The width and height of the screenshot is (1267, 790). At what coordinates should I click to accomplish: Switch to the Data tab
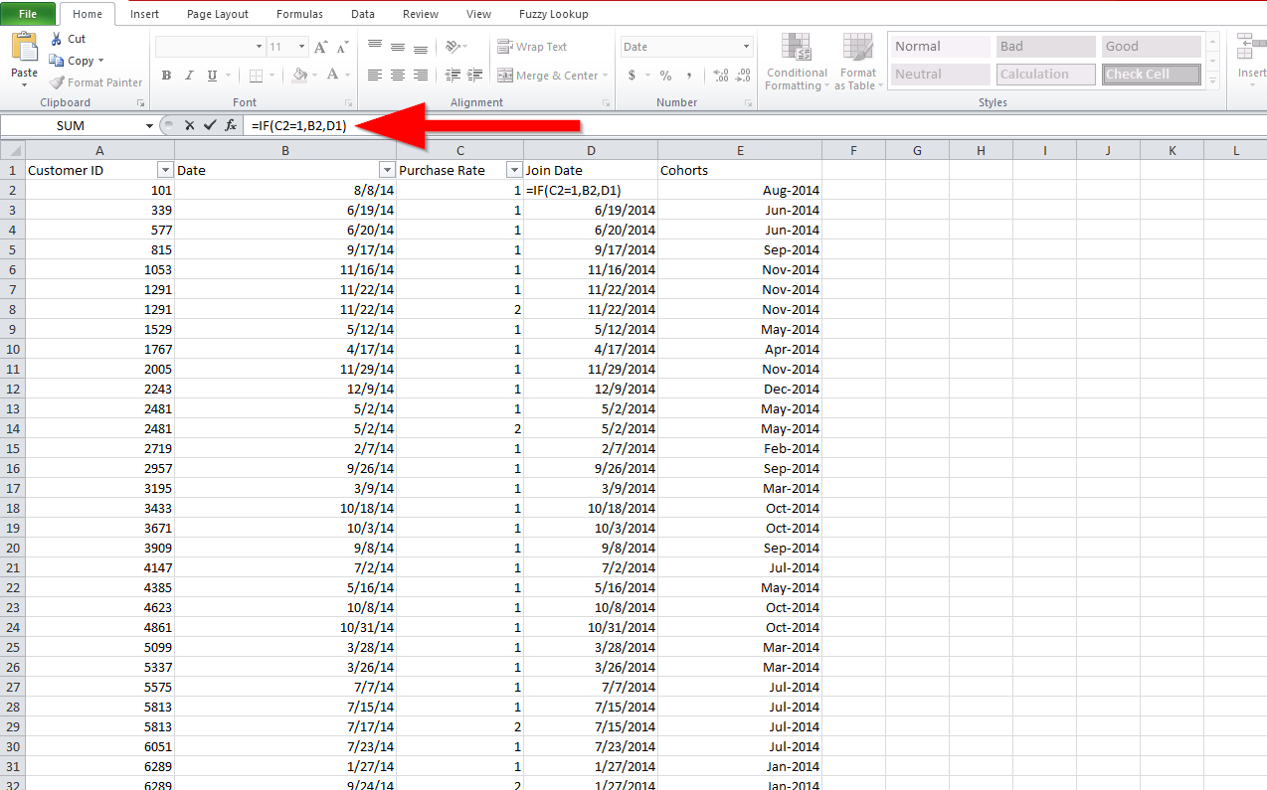click(x=363, y=14)
